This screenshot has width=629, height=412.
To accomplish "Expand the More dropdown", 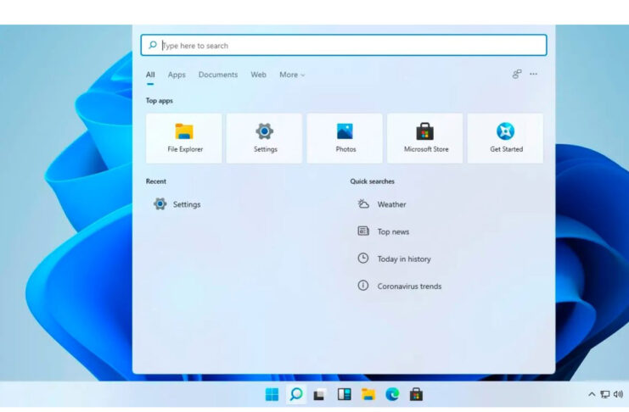I will tap(292, 75).
